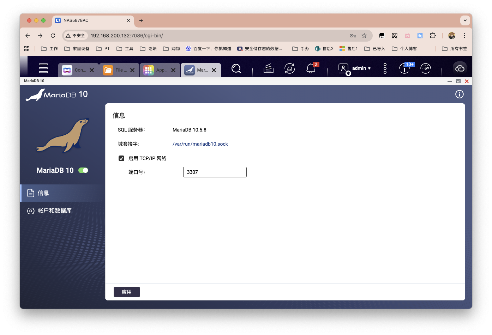Image resolution: width=492 pixels, height=335 pixels.
Task: Open the cloud service icon
Action: coord(460,68)
